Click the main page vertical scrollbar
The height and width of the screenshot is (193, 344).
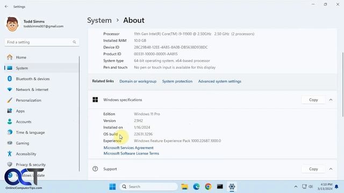[x=343, y=85]
